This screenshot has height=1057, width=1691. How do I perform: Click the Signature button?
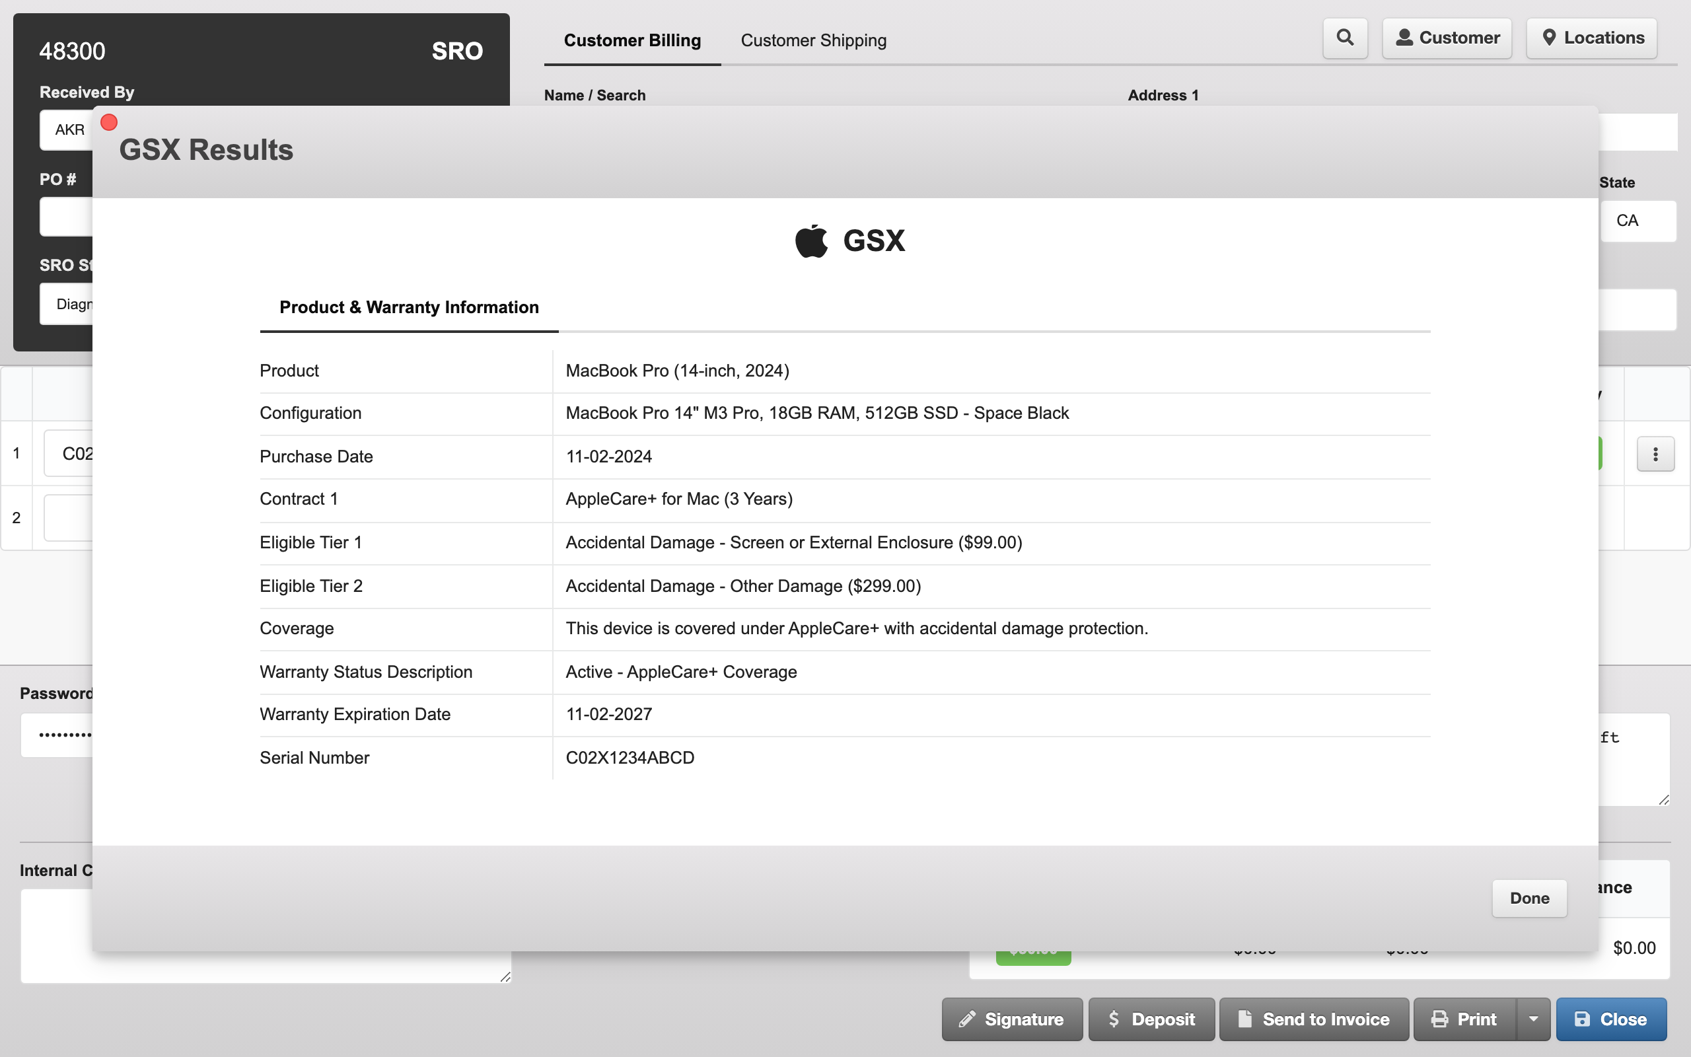click(x=1012, y=1019)
